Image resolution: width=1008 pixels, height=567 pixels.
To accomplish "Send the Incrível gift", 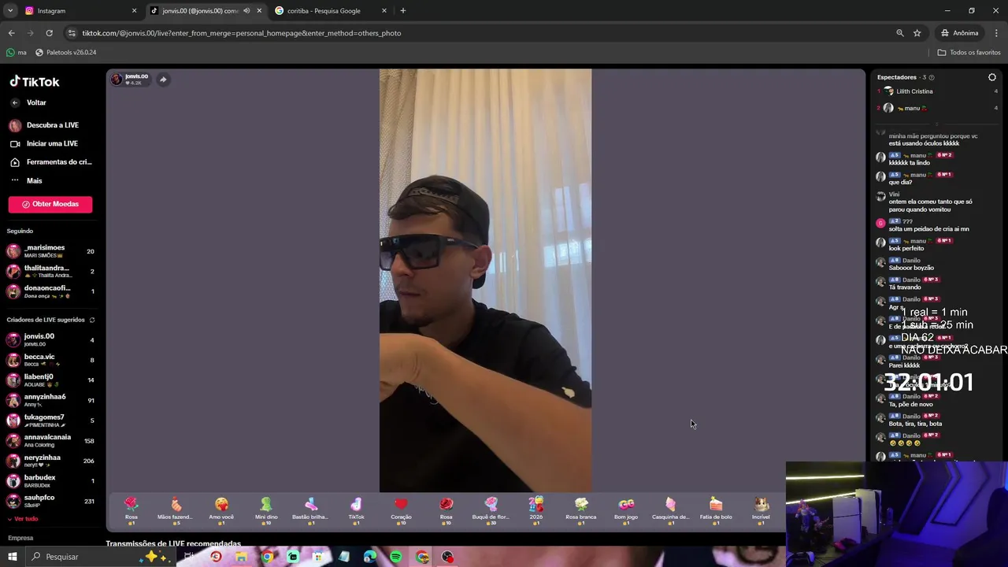I will point(761,510).
